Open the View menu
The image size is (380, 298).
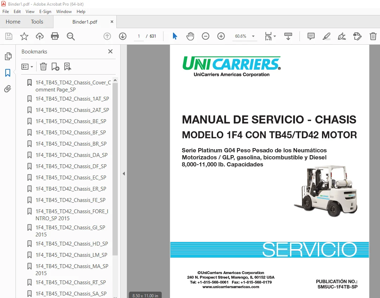click(30, 11)
